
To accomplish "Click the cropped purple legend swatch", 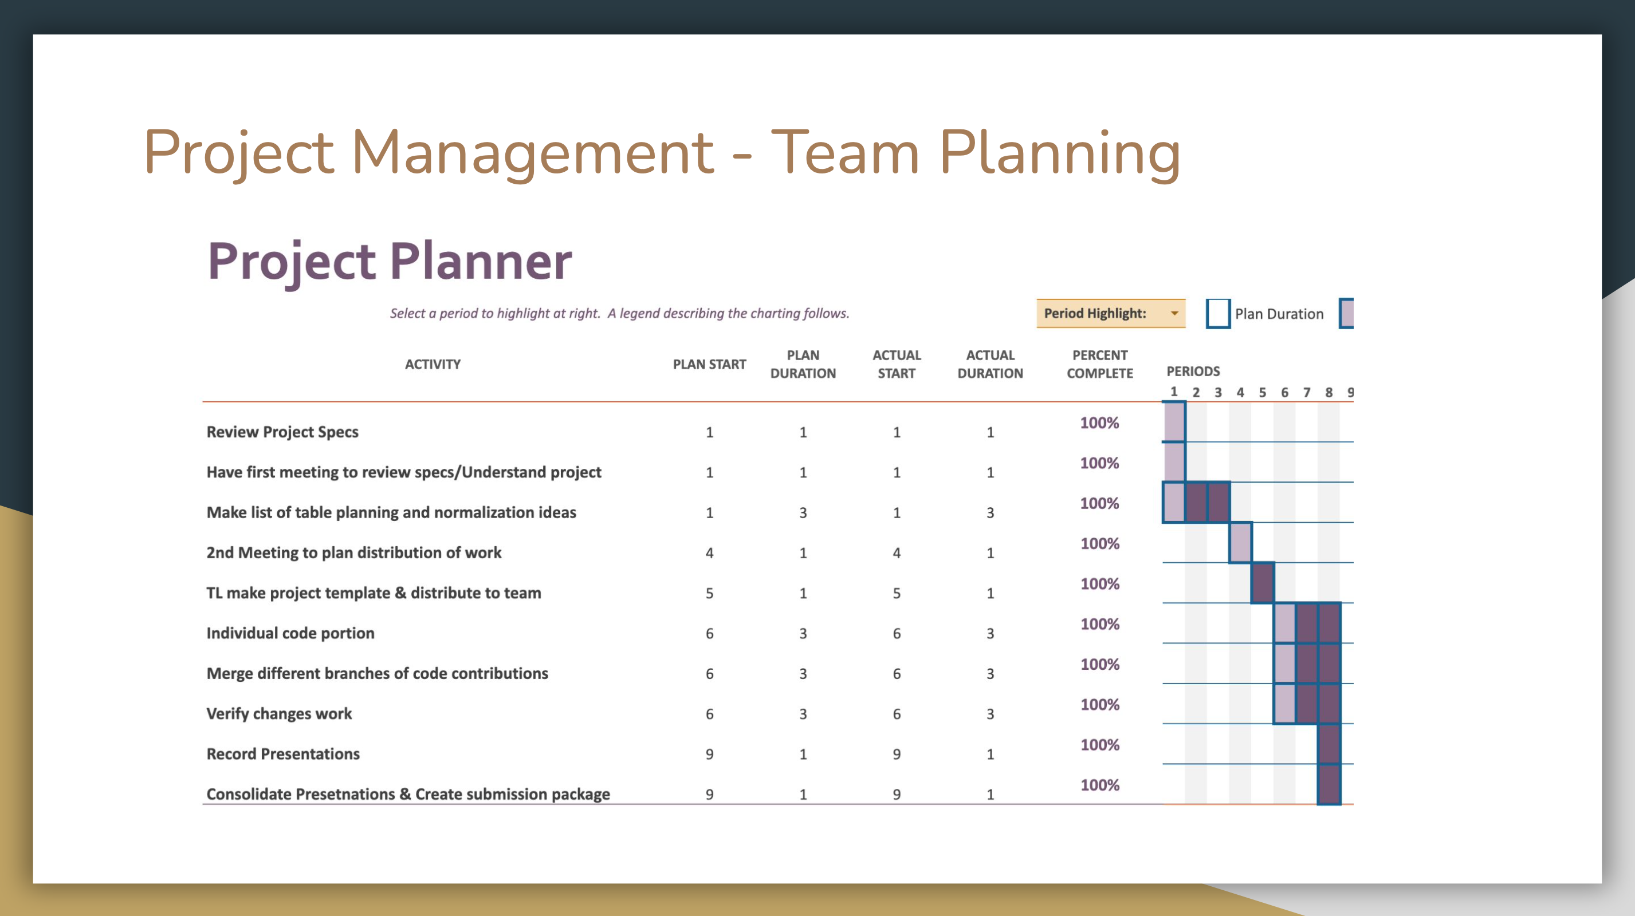I will (x=1346, y=313).
